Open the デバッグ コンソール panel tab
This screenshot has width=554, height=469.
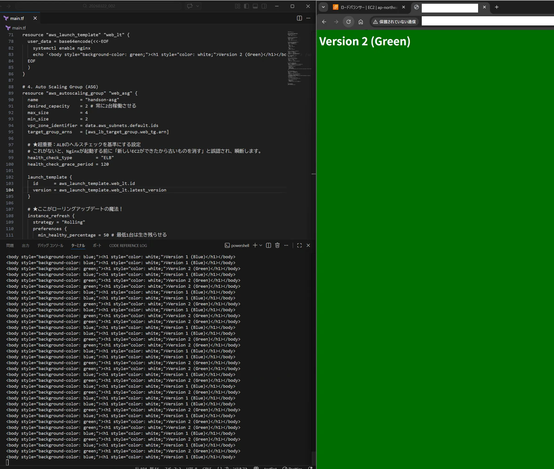point(50,246)
